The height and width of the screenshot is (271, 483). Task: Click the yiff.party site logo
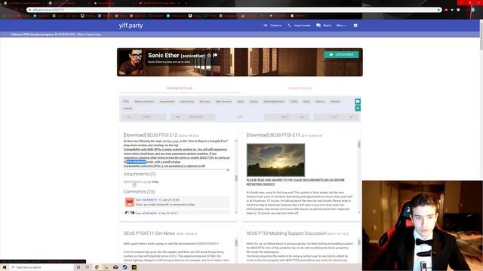[x=131, y=26]
